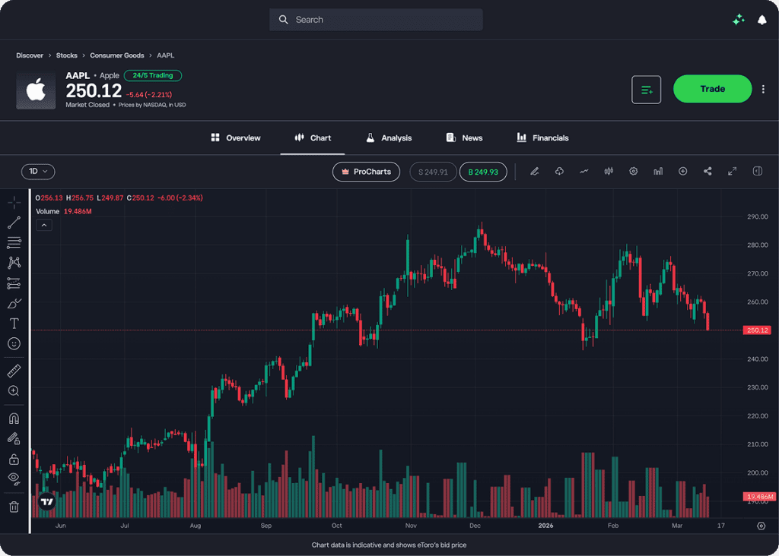Select the trend line drawing tool

pyautogui.click(x=14, y=223)
